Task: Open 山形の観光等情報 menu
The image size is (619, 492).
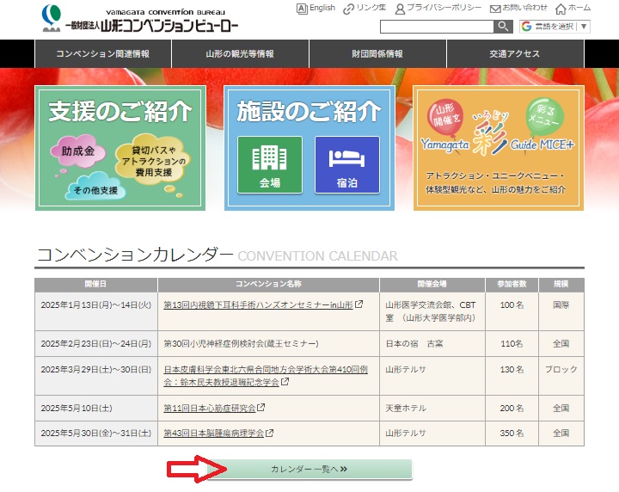Action: point(240,53)
